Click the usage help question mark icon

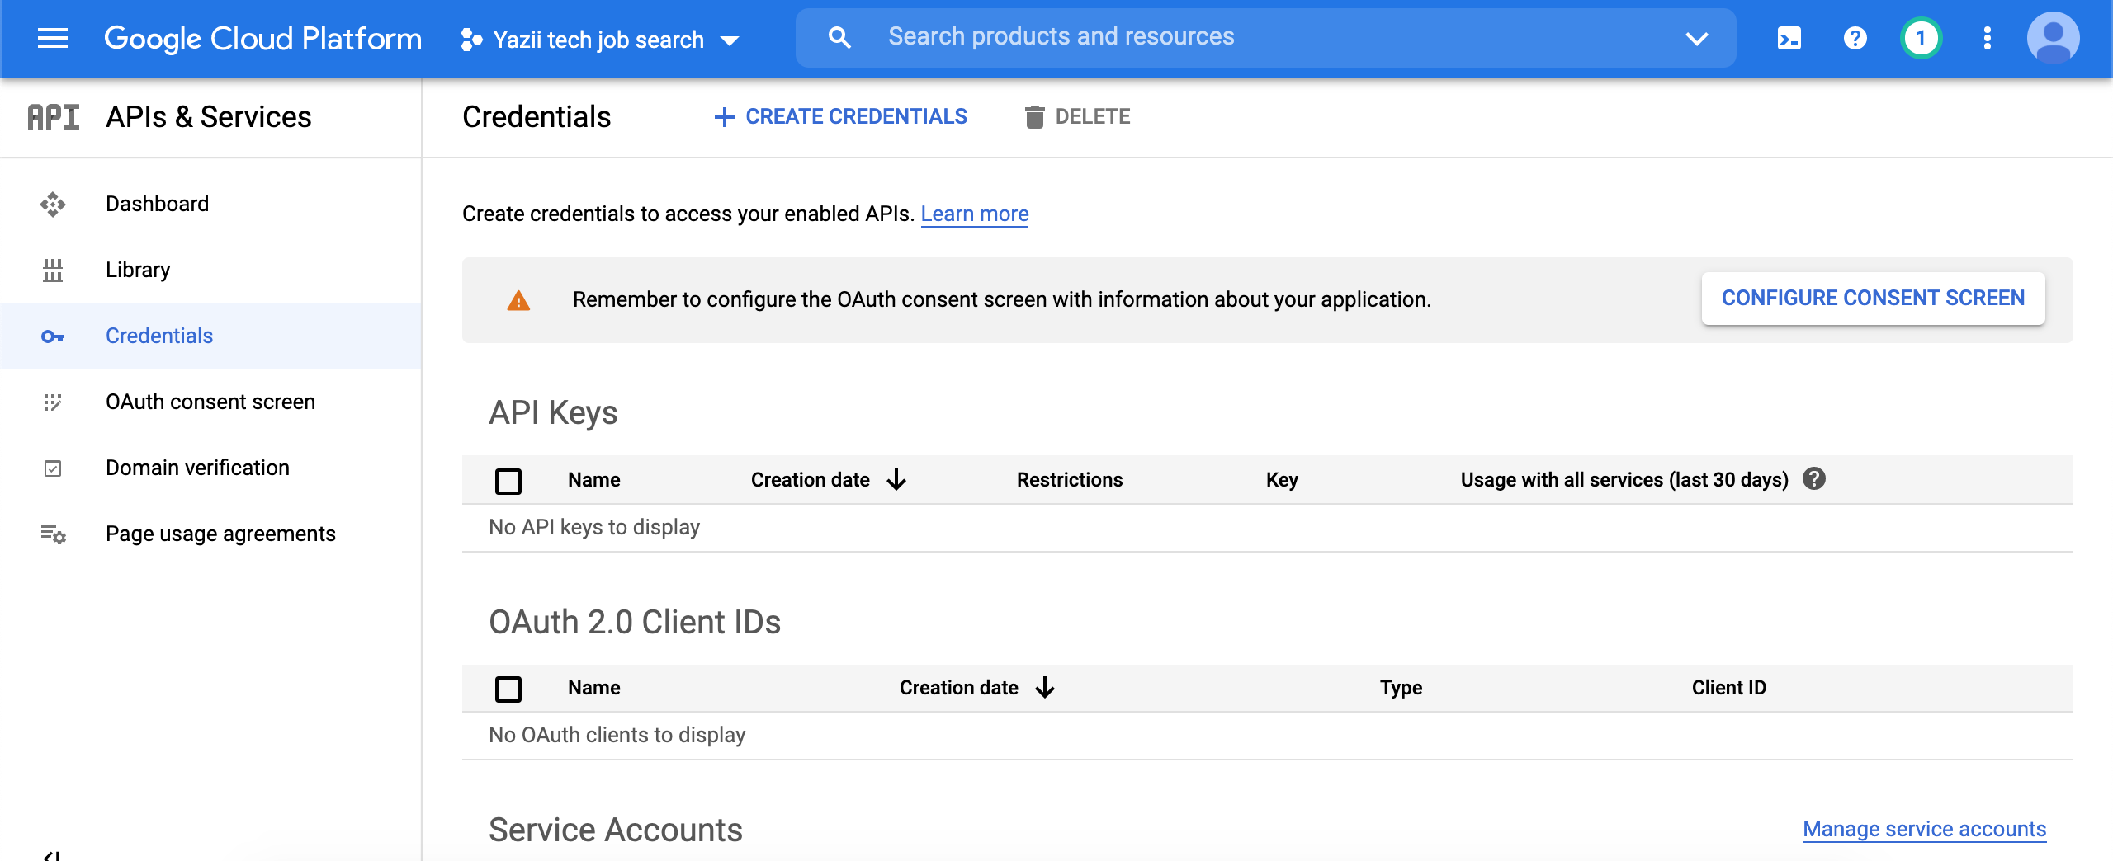(x=1814, y=479)
